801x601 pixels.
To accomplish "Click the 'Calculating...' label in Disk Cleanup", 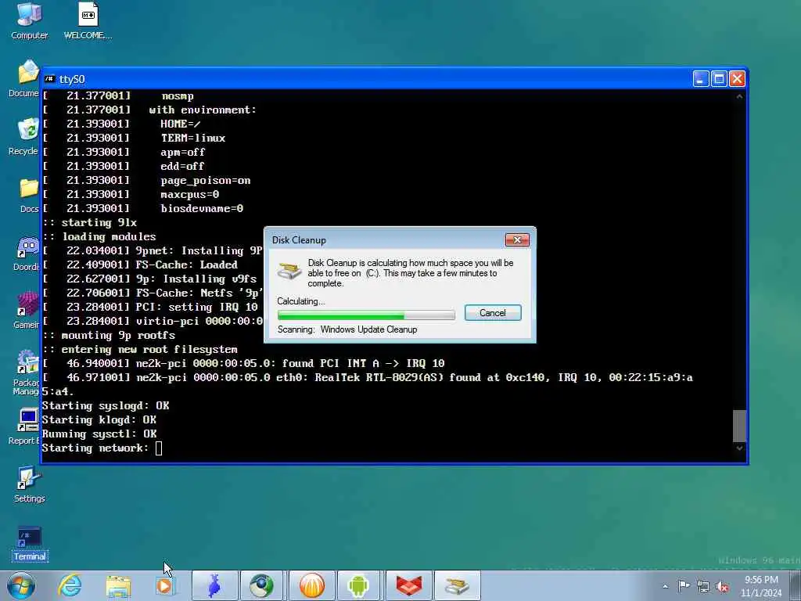I will [301, 301].
